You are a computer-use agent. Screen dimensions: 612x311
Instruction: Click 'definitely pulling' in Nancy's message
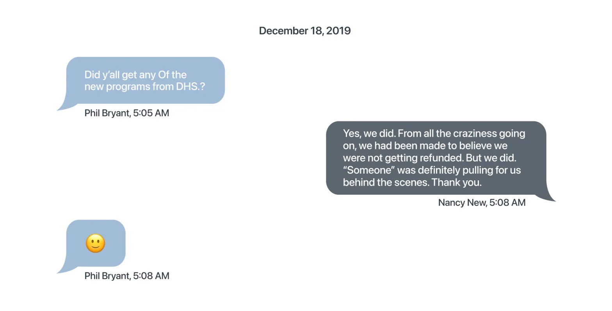point(455,170)
